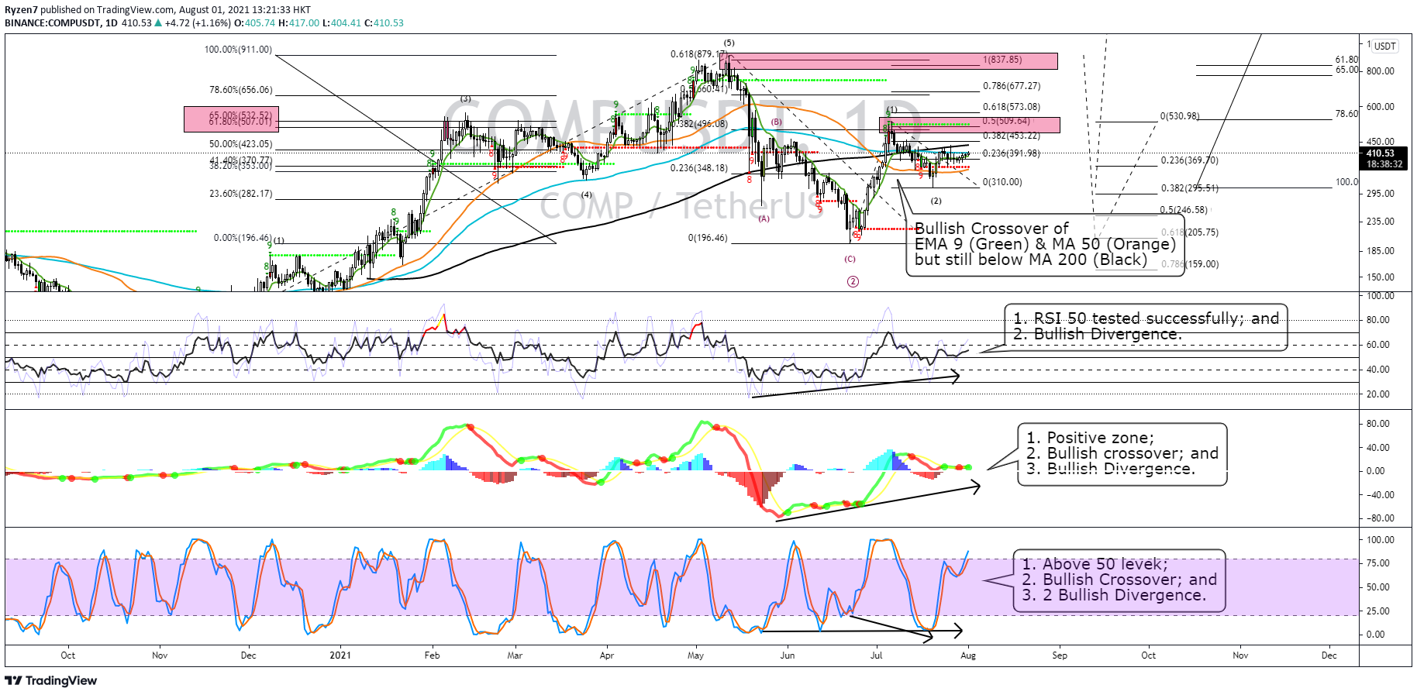Select the 0.382(453.22) retracement label
The height and width of the screenshot is (695, 1417).
[1012, 136]
